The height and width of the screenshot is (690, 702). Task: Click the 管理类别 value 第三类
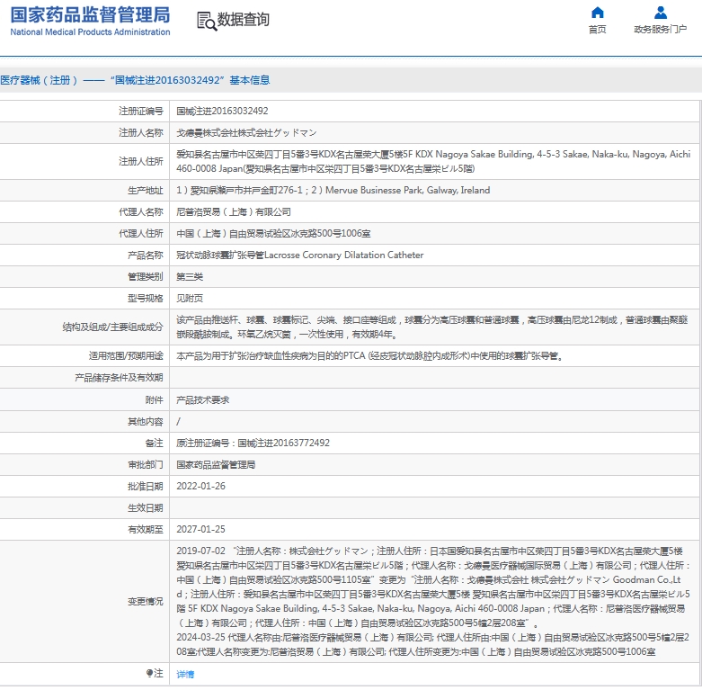tap(190, 277)
